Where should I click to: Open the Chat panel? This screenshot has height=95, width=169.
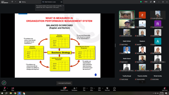[x=84, y=89]
